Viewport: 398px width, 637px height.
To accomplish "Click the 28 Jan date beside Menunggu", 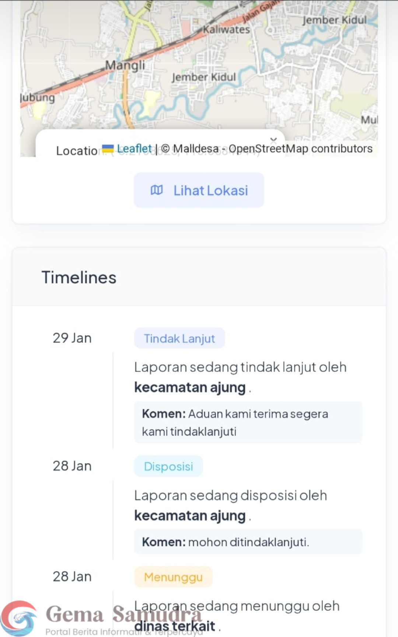I will point(72,577).
